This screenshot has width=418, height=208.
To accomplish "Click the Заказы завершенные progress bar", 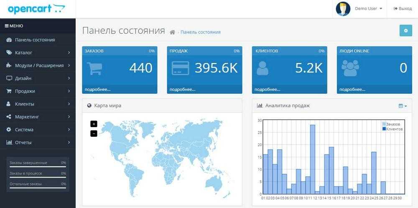I will tap(38, 167).
